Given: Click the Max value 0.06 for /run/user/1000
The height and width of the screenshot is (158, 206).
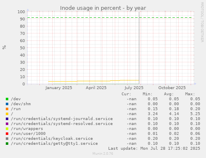Looking at the screenshot, I should [x=195, y=134].
